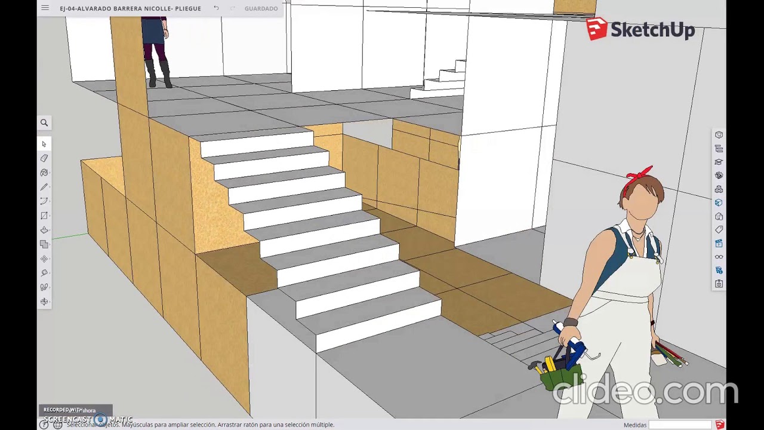The height and width of the screenshot is (430, 764).
Task: Undo the last action
Action: pyautogui.click(x=216, y=8)
